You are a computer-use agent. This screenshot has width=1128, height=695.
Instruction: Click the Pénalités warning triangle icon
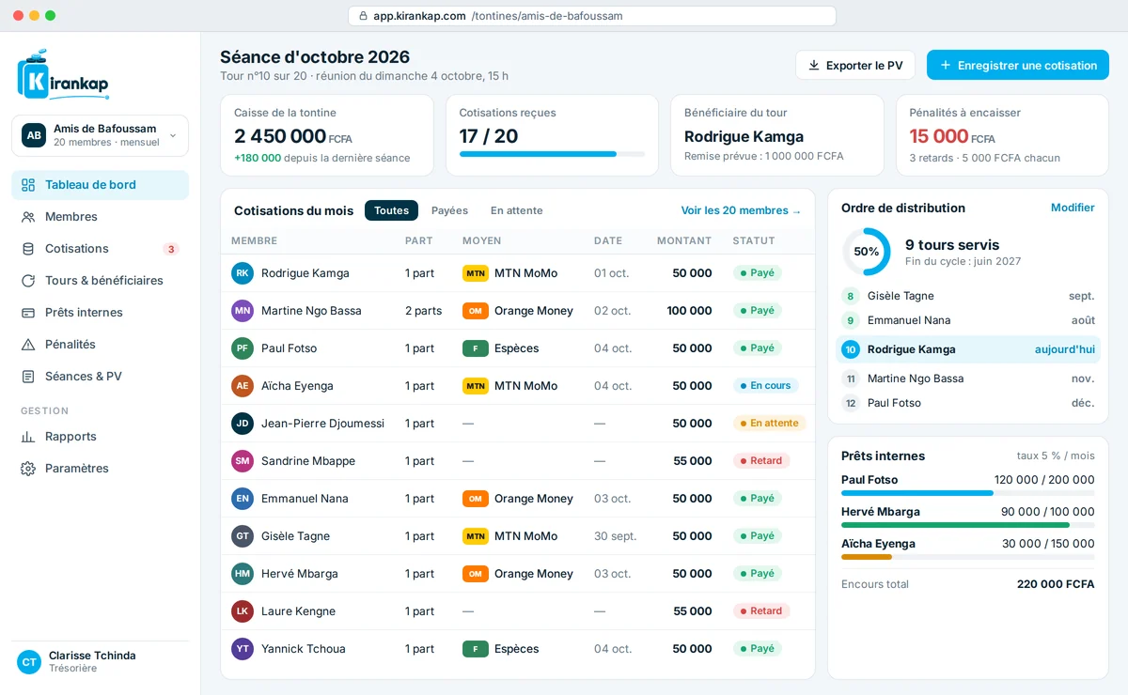[x=28, y=345]
